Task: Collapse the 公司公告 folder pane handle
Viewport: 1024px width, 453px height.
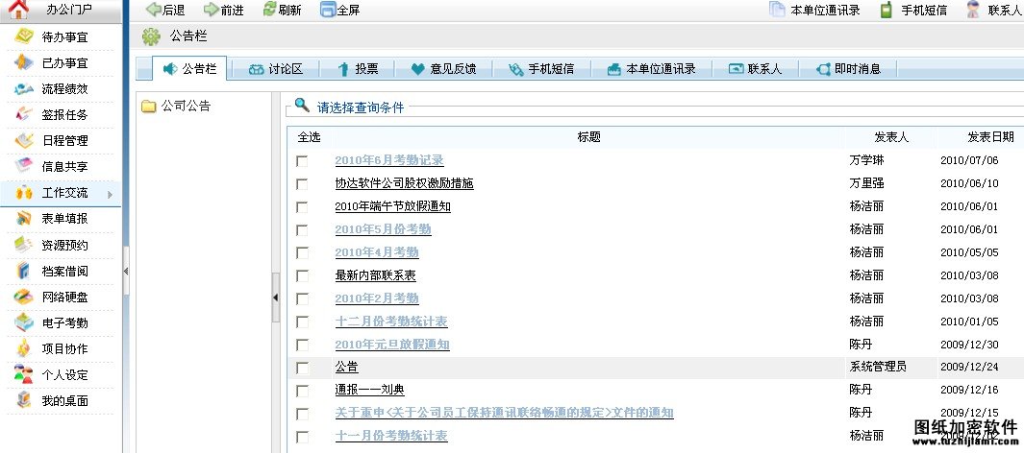Action: tap(276, 298)
